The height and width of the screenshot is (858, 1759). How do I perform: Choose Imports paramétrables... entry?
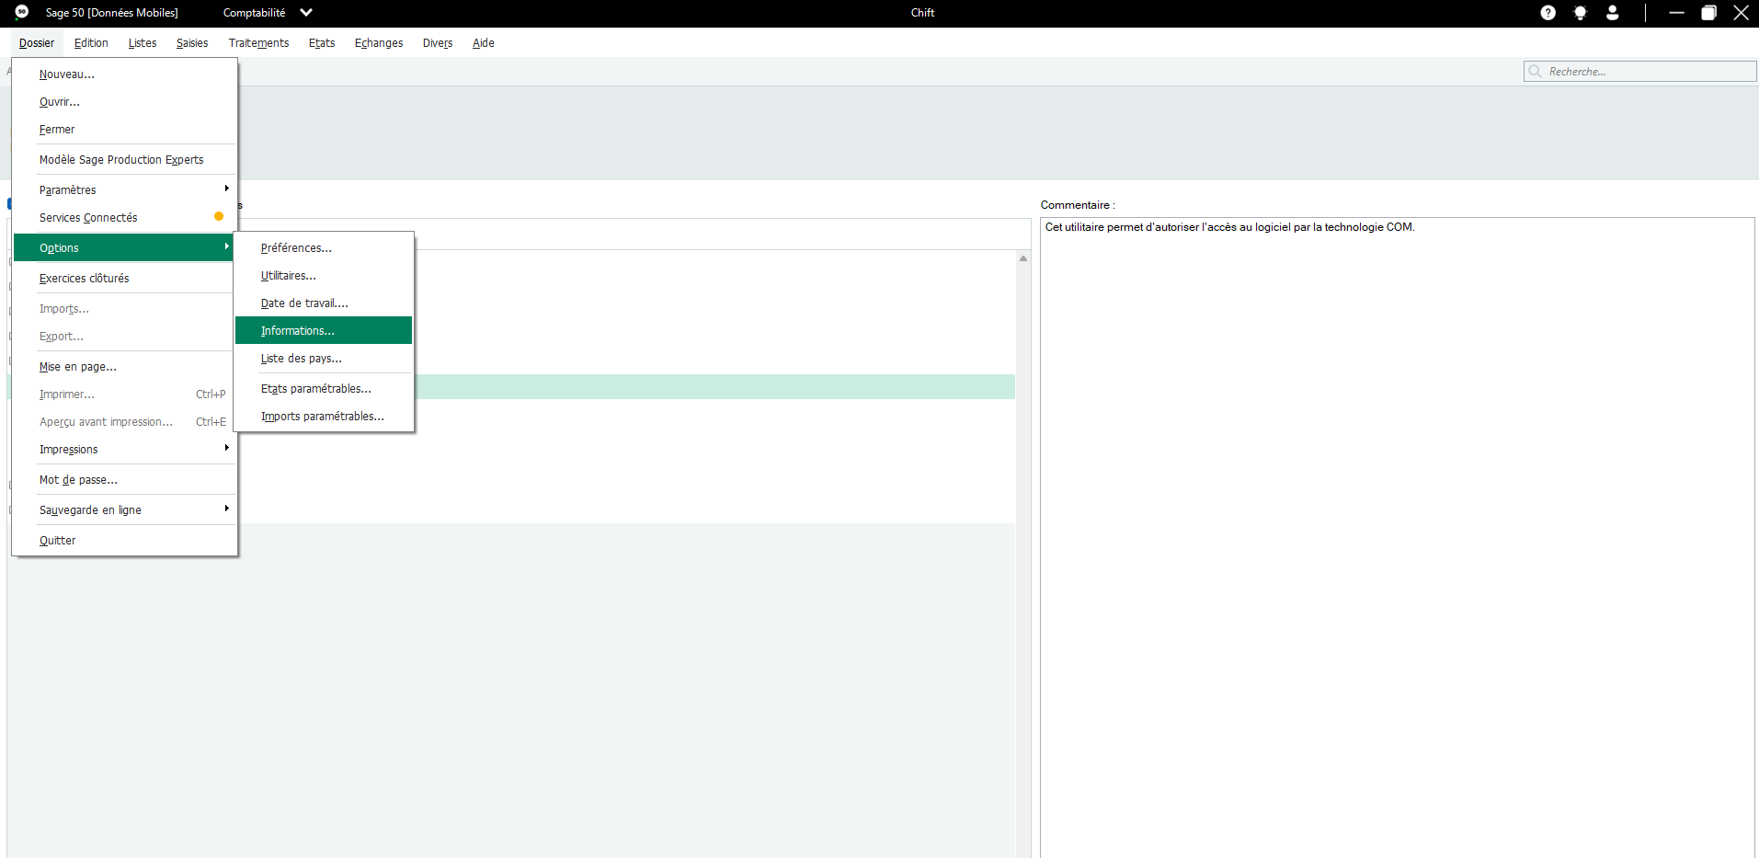(x=324, y=417)
